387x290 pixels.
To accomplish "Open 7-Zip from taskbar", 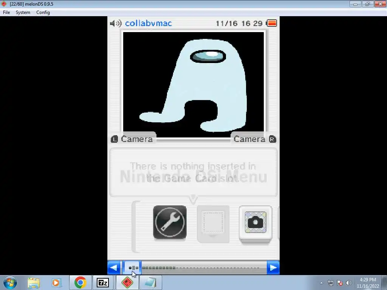I will [x=103, y=282].
